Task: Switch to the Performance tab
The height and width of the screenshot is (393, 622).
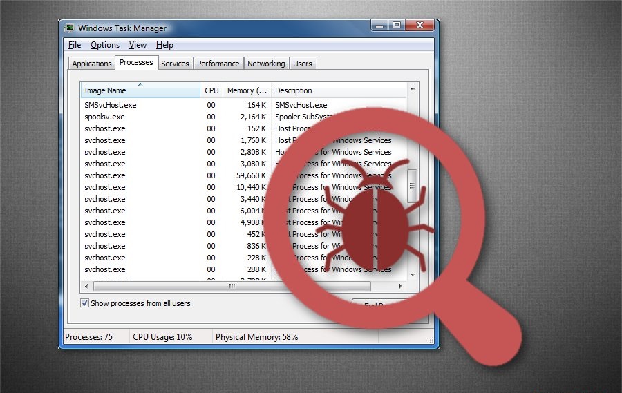Action: (x=218, y=64)
